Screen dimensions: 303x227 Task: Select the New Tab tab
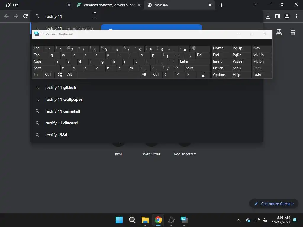click(x=179, y=5)
